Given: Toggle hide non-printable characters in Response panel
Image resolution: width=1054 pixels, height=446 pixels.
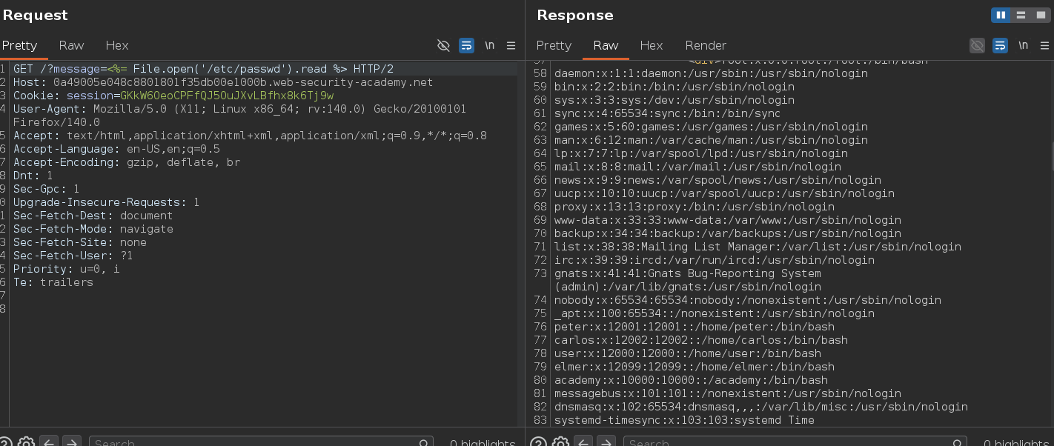Looking at the screenshot, I should click(978, 46).
